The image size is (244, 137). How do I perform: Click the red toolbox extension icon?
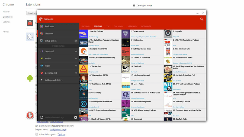click(x=30, y=23)
